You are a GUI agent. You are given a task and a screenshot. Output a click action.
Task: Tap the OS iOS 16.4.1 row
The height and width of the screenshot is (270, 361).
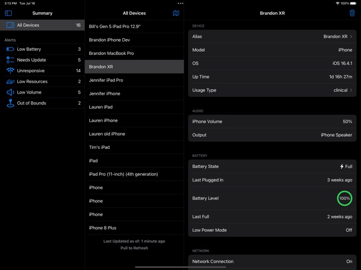pos(272,63)
